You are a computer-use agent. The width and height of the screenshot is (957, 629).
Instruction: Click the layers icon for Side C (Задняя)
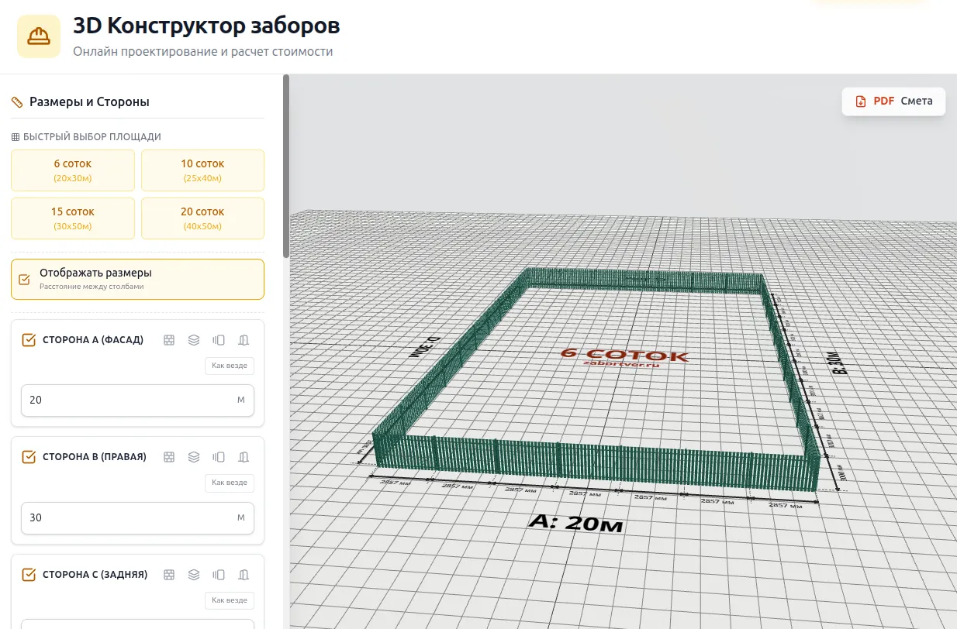[x=194, y=575]
